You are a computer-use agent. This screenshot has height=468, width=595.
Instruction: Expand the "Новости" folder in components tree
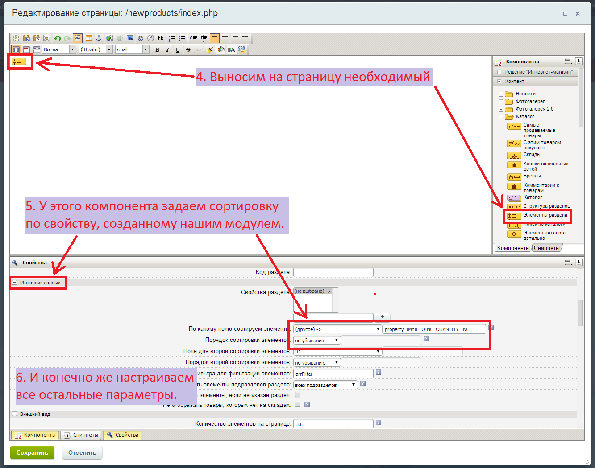(x=501, y=94)
